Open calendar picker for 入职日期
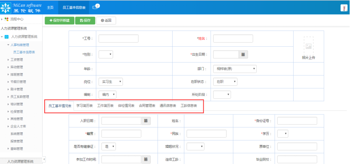 [146, 121]
